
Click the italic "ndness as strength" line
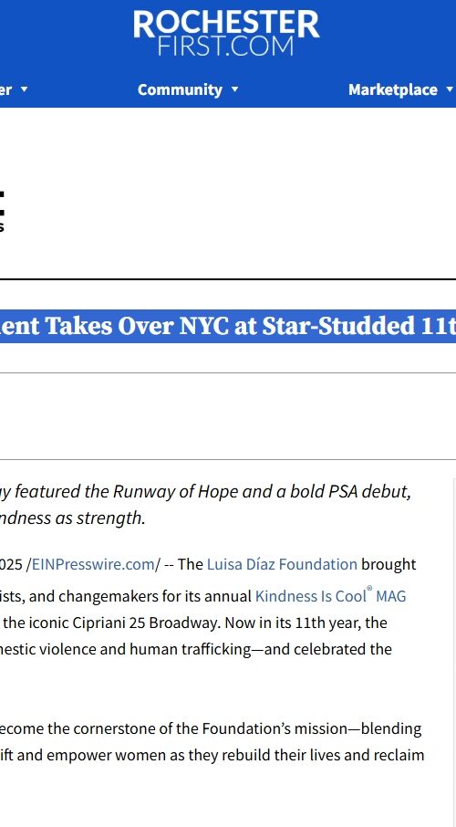pyautogui.click(x=73, y=518)
